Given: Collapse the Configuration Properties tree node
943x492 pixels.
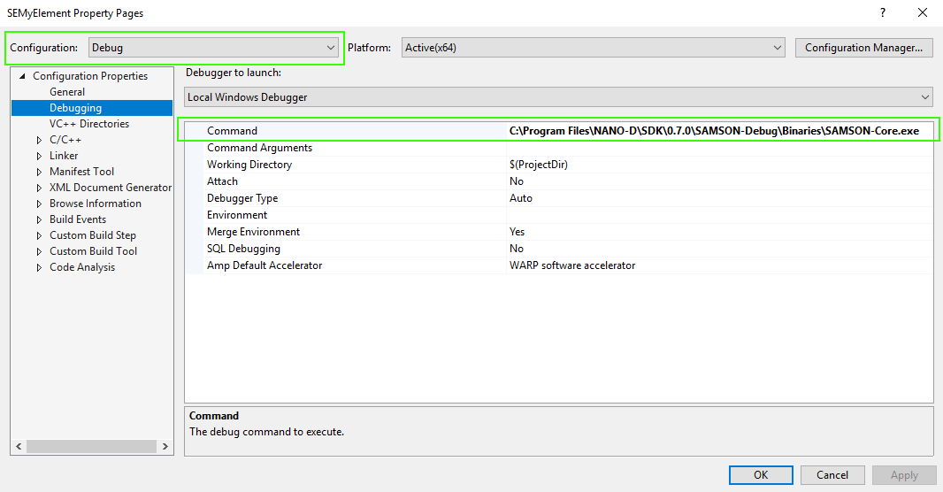Looking at the screenshot, I should point(23,76).
